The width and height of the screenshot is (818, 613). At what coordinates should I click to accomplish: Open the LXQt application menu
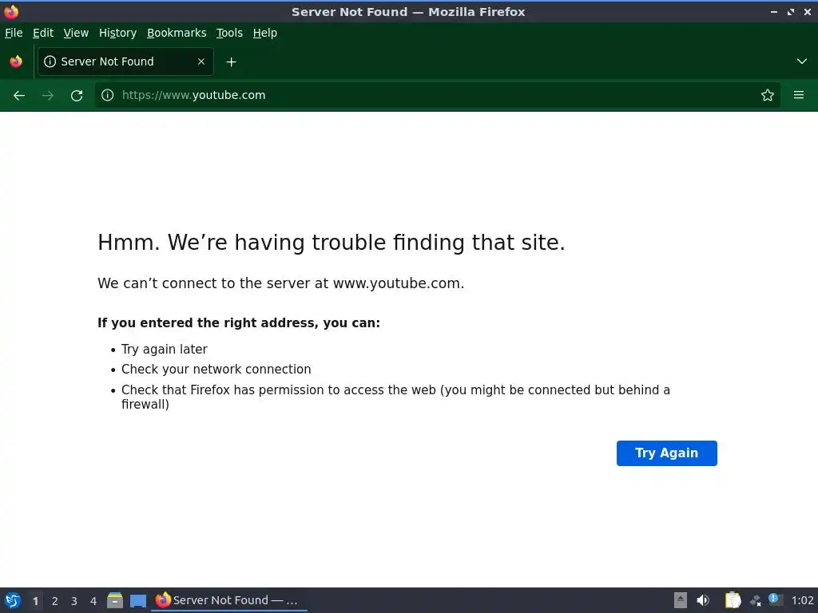tap(13, 600)
